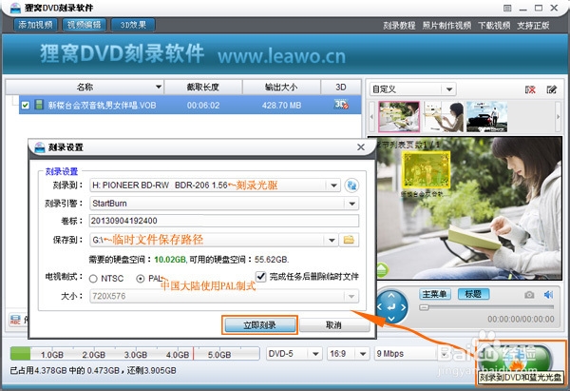This screenshot has width=570, height=391.
Task: Click the options icon in the title bar
Action: pyautogui.click(x=507, y=8)
